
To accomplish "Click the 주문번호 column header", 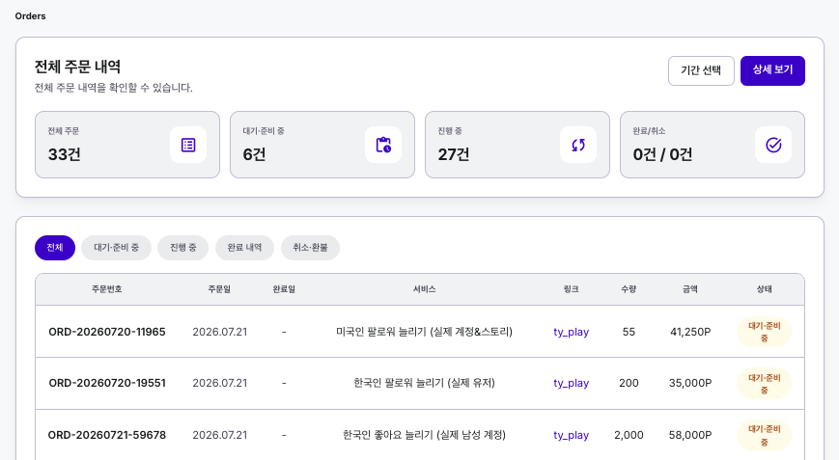I will pos(107,289).
